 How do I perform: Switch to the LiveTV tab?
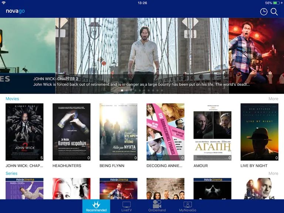[126, 206]
